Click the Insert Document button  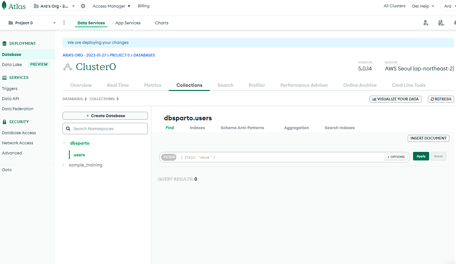click(429, 138)
